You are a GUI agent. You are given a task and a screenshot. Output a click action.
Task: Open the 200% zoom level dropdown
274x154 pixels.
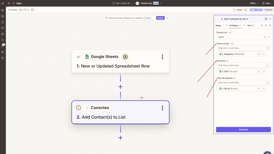coord(254,3)
